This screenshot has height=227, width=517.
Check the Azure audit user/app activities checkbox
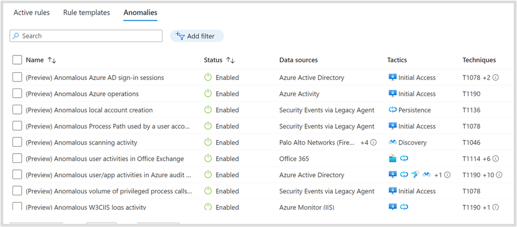(17, 174)
